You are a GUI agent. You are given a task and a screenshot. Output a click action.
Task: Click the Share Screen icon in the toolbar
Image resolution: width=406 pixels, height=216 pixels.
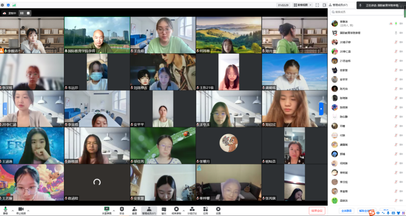106,209
